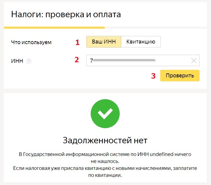Click the "Что используем" label
Image resolution: width=211 pixels, height=185 pixels.
31,42
